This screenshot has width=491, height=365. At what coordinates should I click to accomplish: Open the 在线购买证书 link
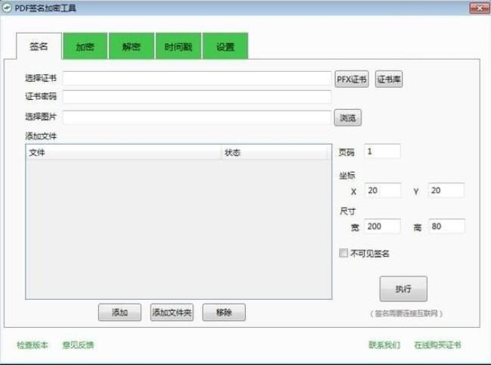(437, 345)
